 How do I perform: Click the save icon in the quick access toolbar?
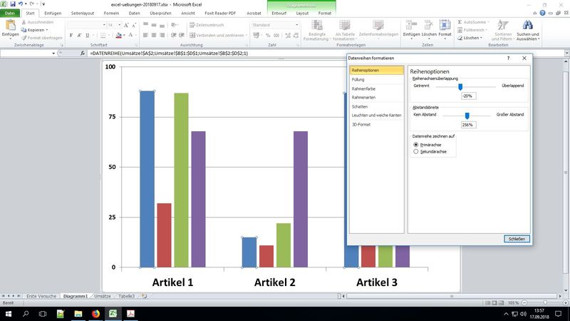(x=13, y=4)
